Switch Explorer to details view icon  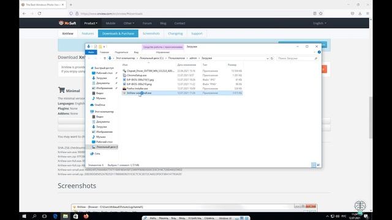coord(314,165)
